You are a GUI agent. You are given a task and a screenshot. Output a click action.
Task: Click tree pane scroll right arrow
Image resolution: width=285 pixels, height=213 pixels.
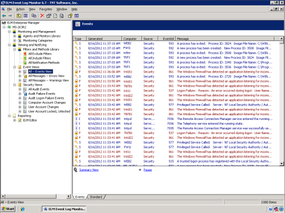coord(69,196)
